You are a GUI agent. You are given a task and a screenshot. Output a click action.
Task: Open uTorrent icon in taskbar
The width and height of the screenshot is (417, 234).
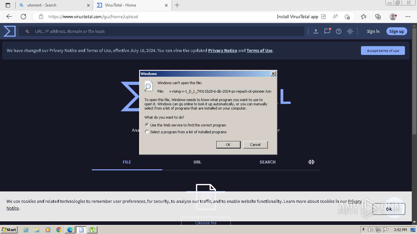pyautogui.click(x=92, y=230)
